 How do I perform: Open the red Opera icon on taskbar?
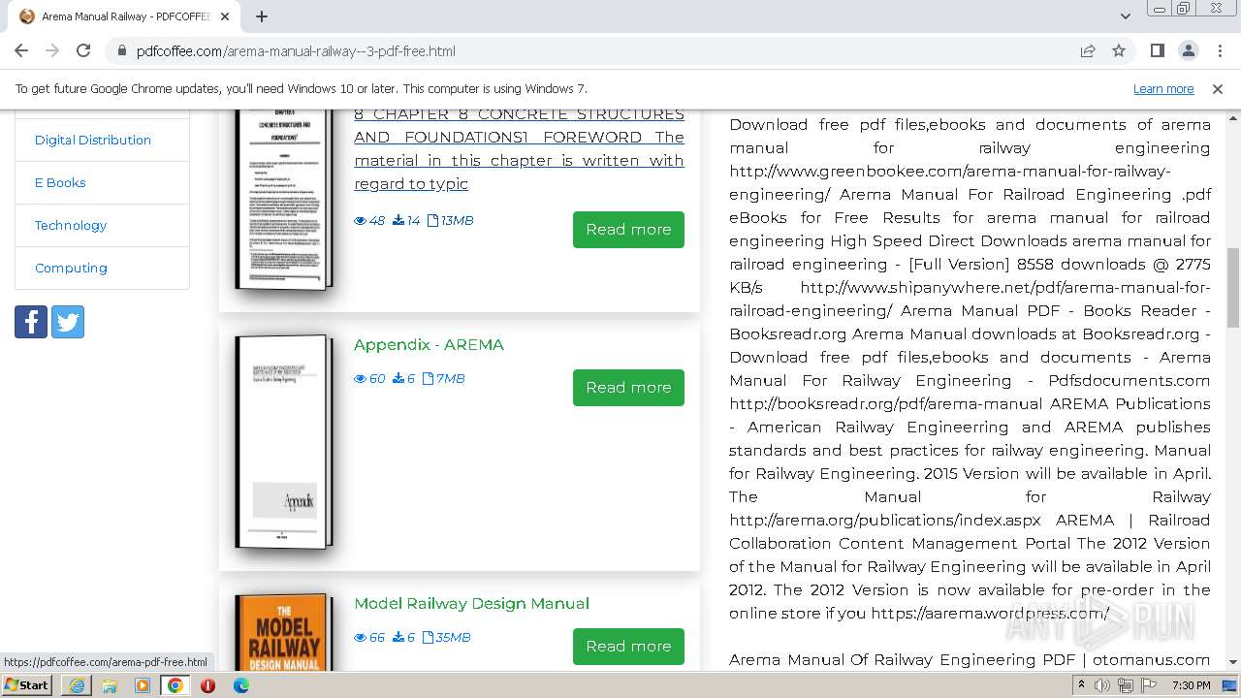[x=207, y=685]
